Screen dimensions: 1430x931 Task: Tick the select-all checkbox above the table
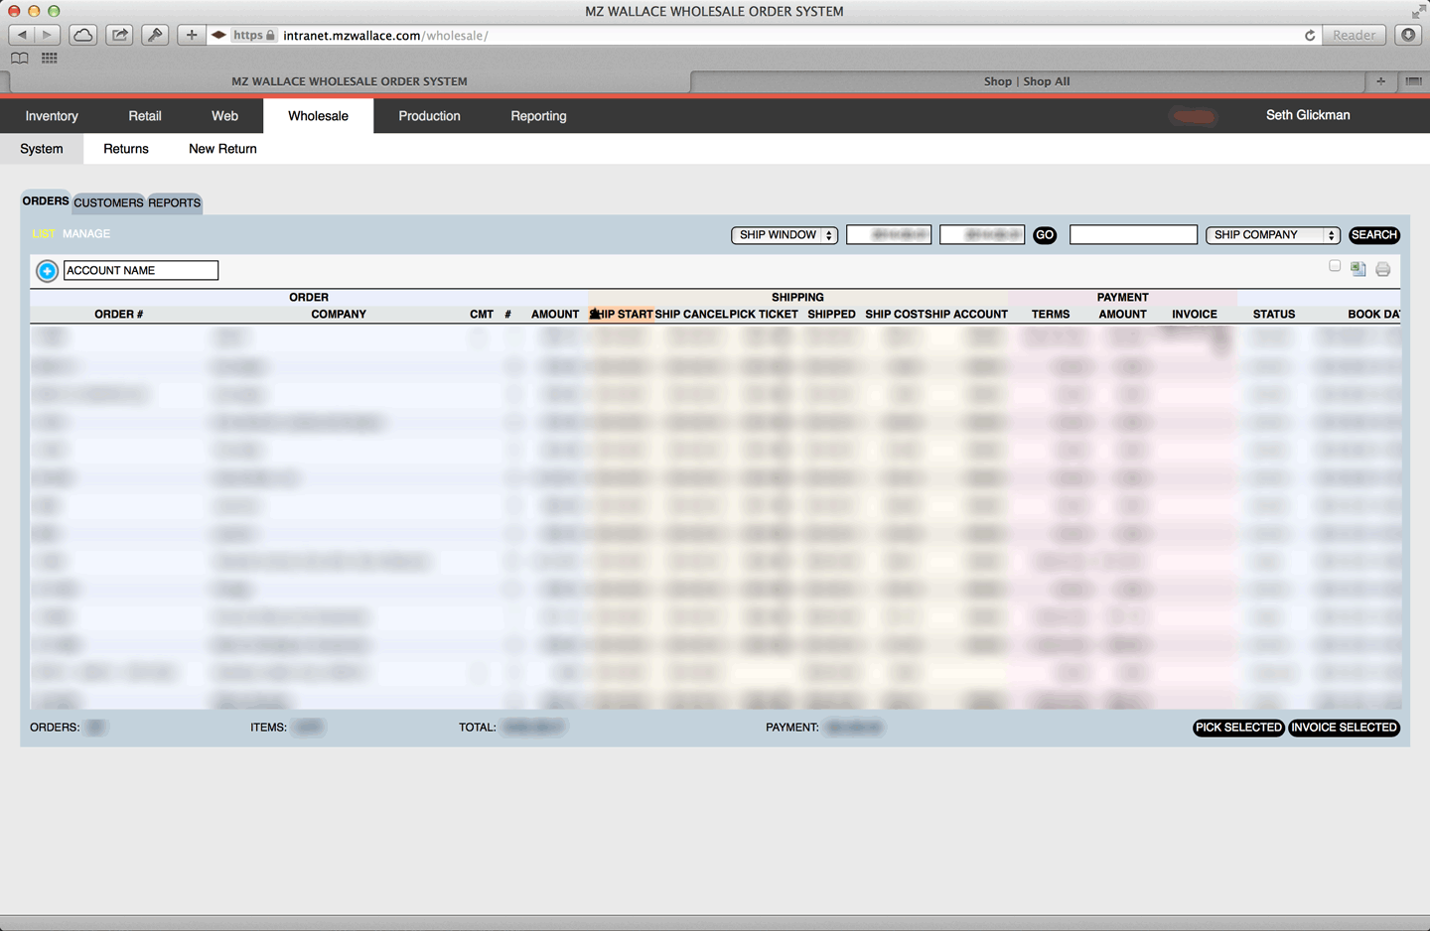tap(1335, 266)
